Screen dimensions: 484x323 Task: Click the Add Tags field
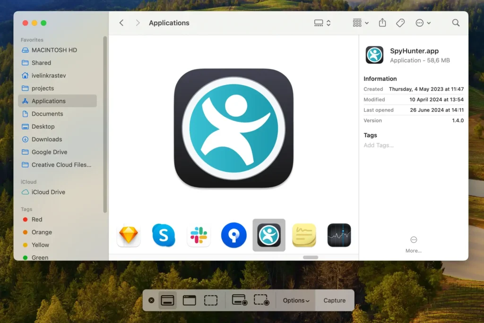click(379, 145)
